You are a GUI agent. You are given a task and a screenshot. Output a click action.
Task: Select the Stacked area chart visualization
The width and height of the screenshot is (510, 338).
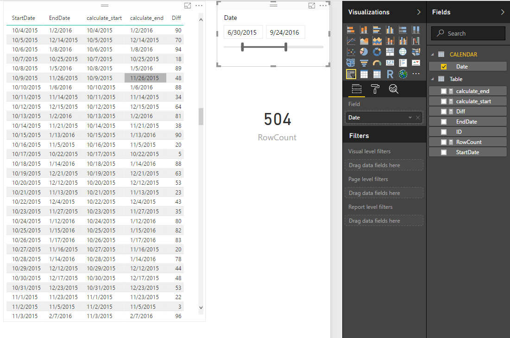(x=377, y=41)
